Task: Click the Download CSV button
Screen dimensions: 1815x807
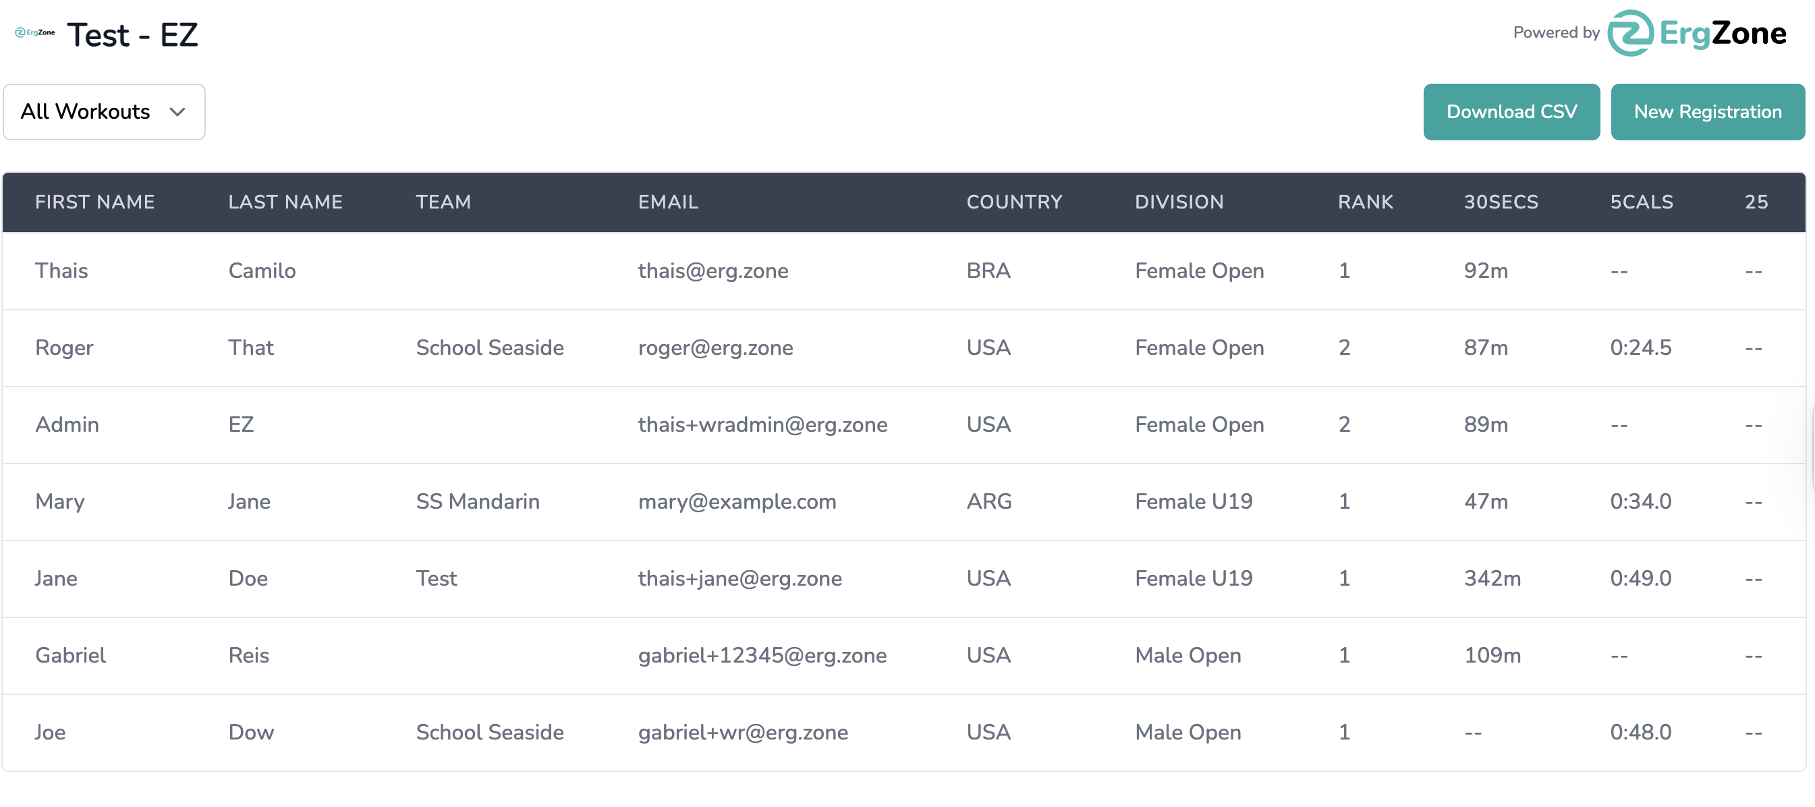Action: pyautogui.click(x=1511, y=112)
